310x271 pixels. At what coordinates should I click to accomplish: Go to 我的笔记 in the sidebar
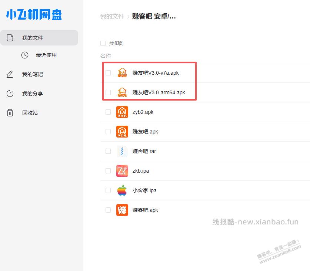33,74
